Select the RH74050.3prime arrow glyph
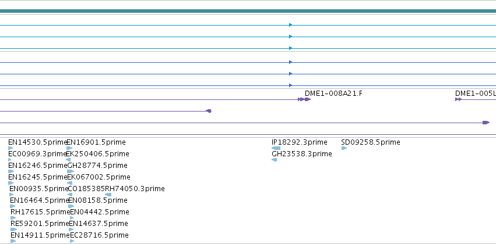 coord(108,195)
